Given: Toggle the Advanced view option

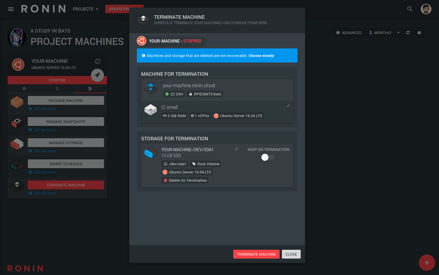Looking at the screenshot, I should point(349,33).
